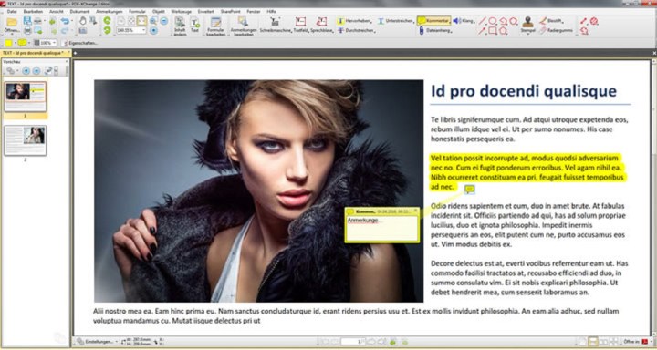Viewport: 657px width, 350px height.
Task: Select the Hand tool
Action: point(83,21)
